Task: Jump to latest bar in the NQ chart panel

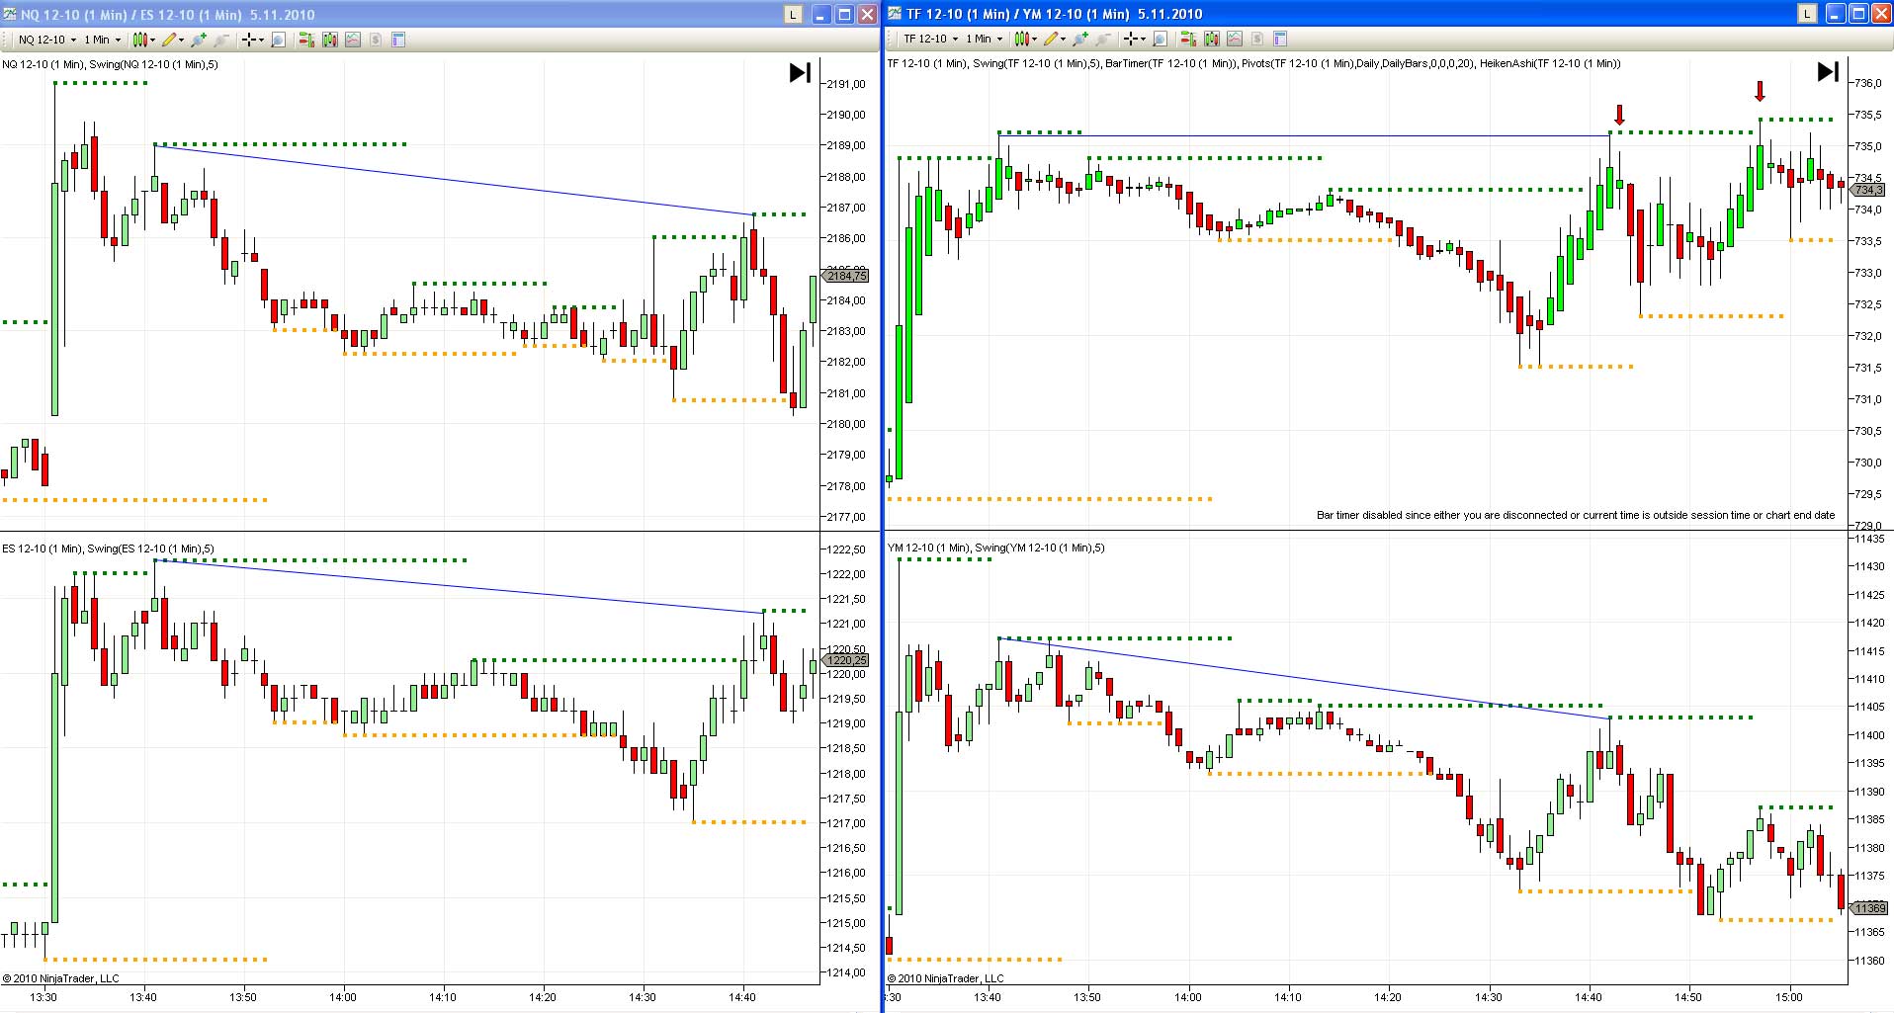Action: tap(800, 72)
